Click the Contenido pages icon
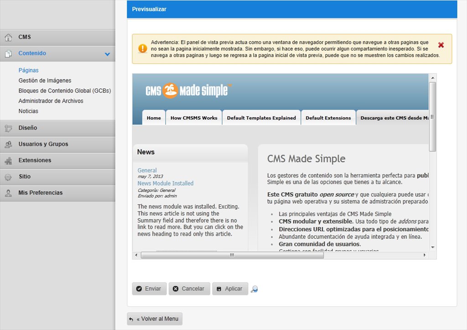 [8, 54]
